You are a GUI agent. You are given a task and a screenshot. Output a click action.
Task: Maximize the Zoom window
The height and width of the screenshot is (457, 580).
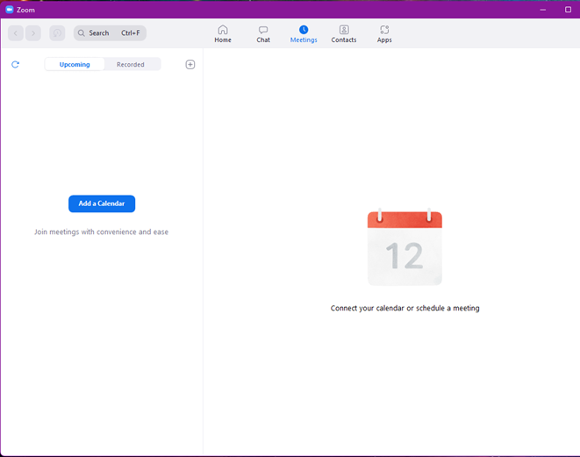pos(568,10)
